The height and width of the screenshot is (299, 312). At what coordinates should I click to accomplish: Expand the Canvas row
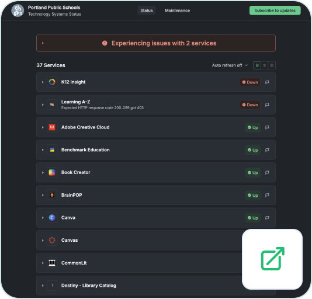click(x=43, y=241)
